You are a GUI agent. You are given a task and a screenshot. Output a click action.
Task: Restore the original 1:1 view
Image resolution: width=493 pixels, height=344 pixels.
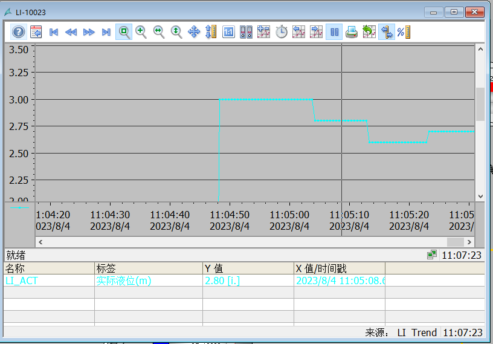228,32
